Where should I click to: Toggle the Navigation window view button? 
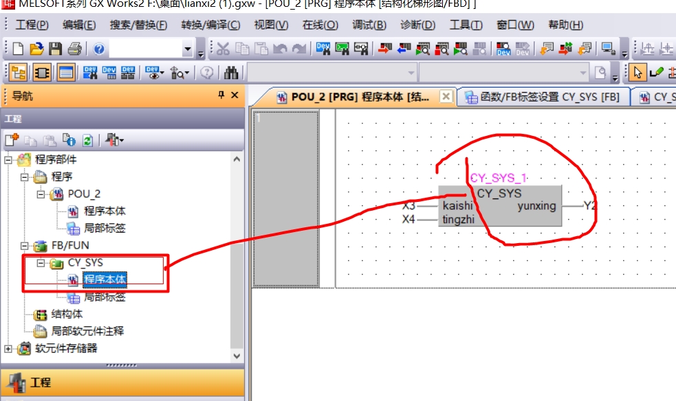pos(19,72)
